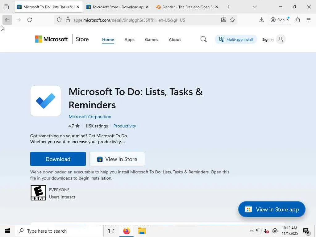This screenshot has height=237, width=316.
Task: Open the notification center icon
Action: (306, 231)
